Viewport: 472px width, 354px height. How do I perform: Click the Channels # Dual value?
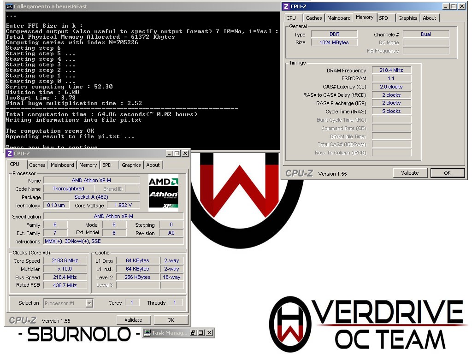pos(426,34)
